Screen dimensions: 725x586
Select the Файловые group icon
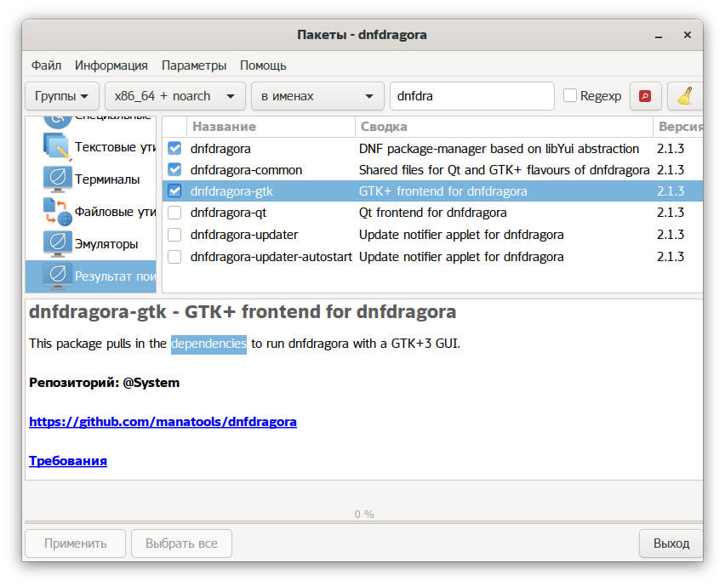(57, 211)
